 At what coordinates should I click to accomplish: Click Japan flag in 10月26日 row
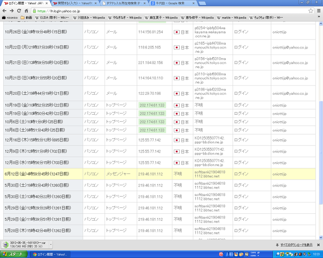[x=177, y=32]
